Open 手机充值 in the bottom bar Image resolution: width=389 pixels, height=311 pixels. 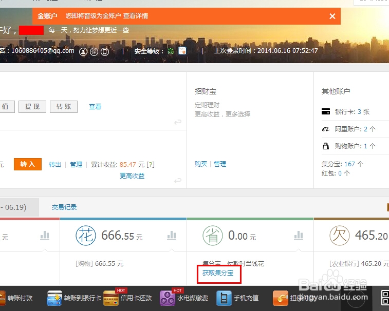pyautogui.click(x=237, y=298)
